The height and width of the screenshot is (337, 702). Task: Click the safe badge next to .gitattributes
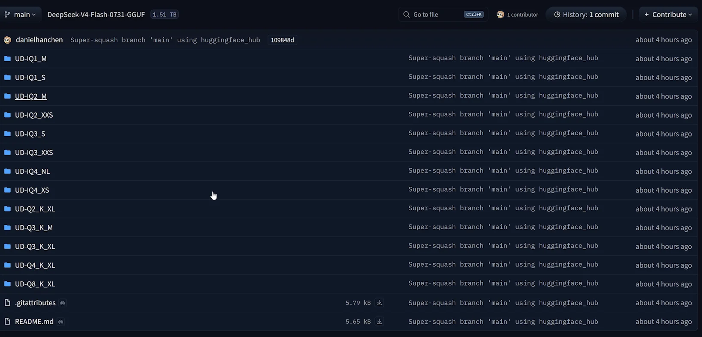click(63, 303)
